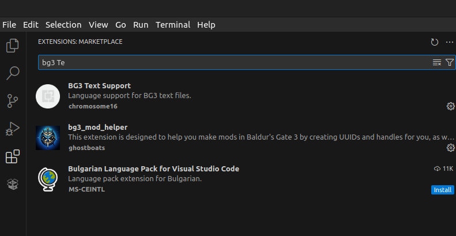Open the Run and Debug view
Viewport: 456px width, 236px height.
coord(13,129)
